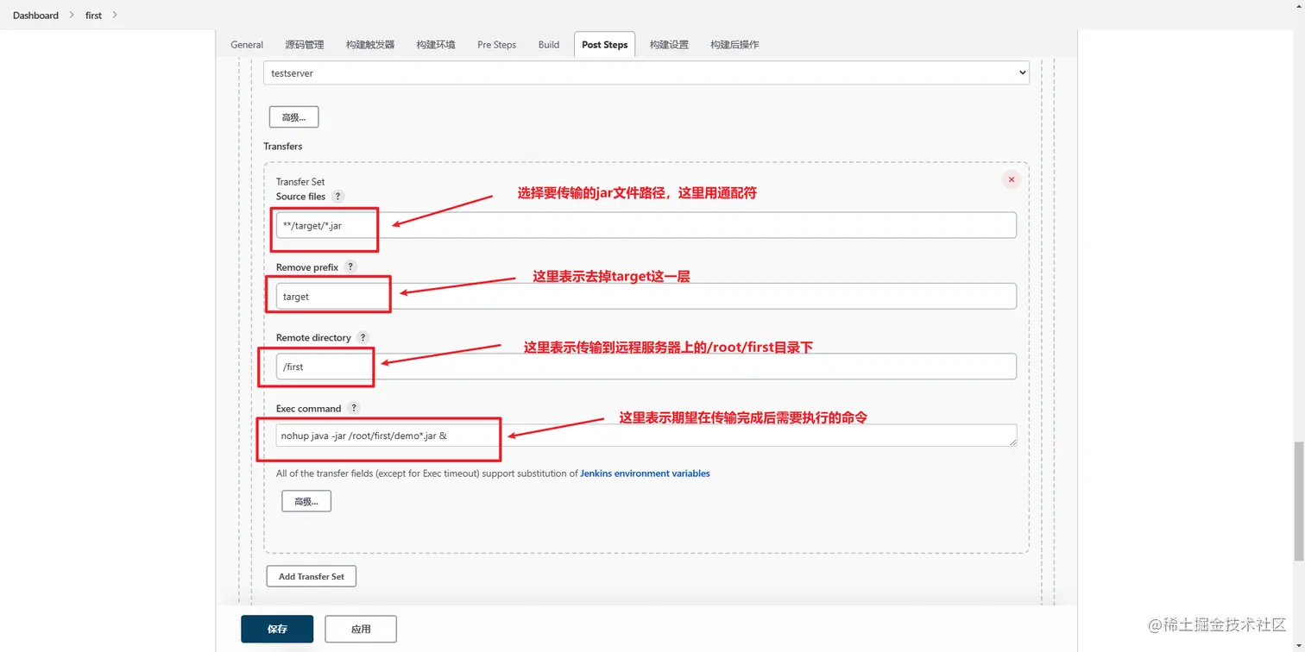Switch to the General tab
This screenshot has height=652, width=1305.
[x=247, y=45]
